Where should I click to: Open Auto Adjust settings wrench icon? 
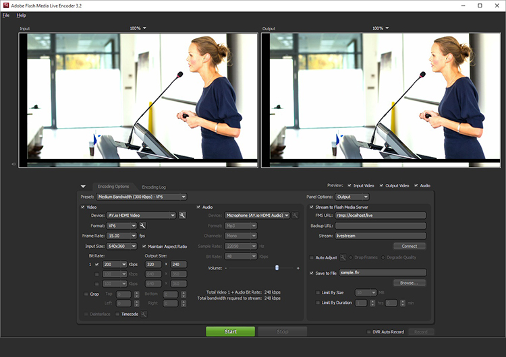[343, 257]
